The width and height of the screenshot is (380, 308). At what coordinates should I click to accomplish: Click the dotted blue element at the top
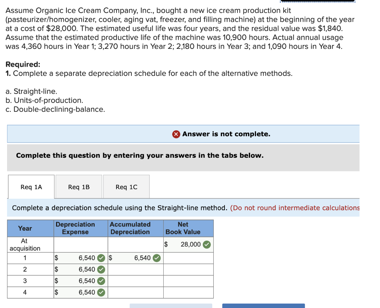317,1
